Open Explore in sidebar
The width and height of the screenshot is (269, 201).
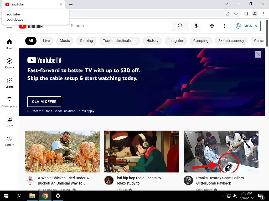pyautogui.click(x=9, y=63)
